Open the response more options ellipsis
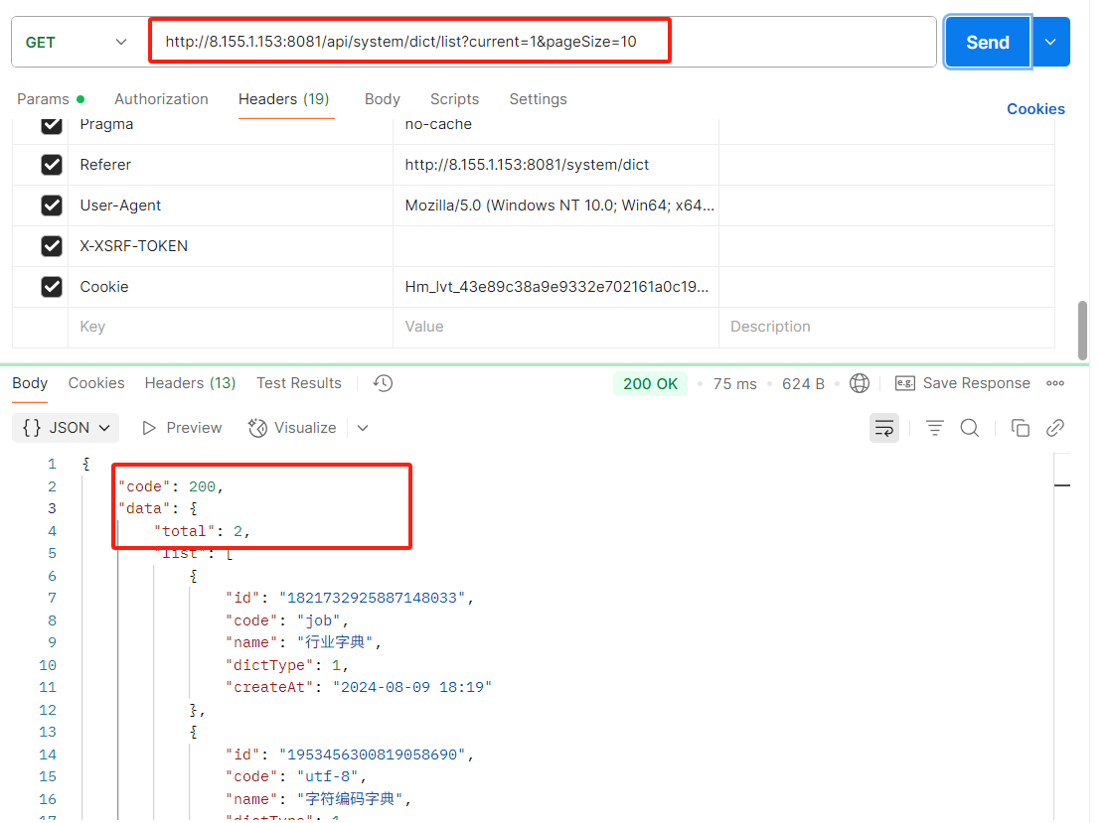The width and height of the screenshot is (1110, 823). (x=1054, y=383)
